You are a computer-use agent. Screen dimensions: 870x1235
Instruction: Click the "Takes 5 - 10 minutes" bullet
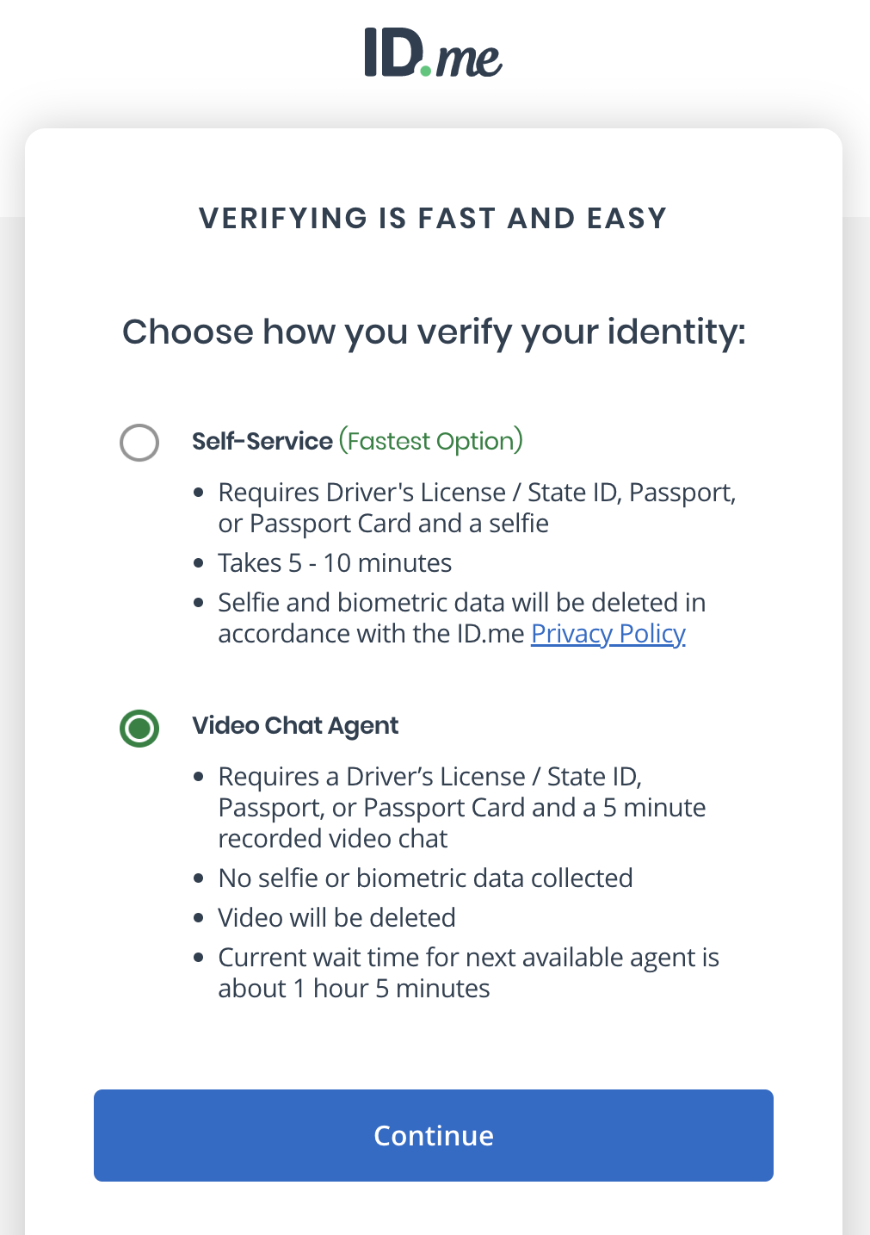tap(335, 563)
